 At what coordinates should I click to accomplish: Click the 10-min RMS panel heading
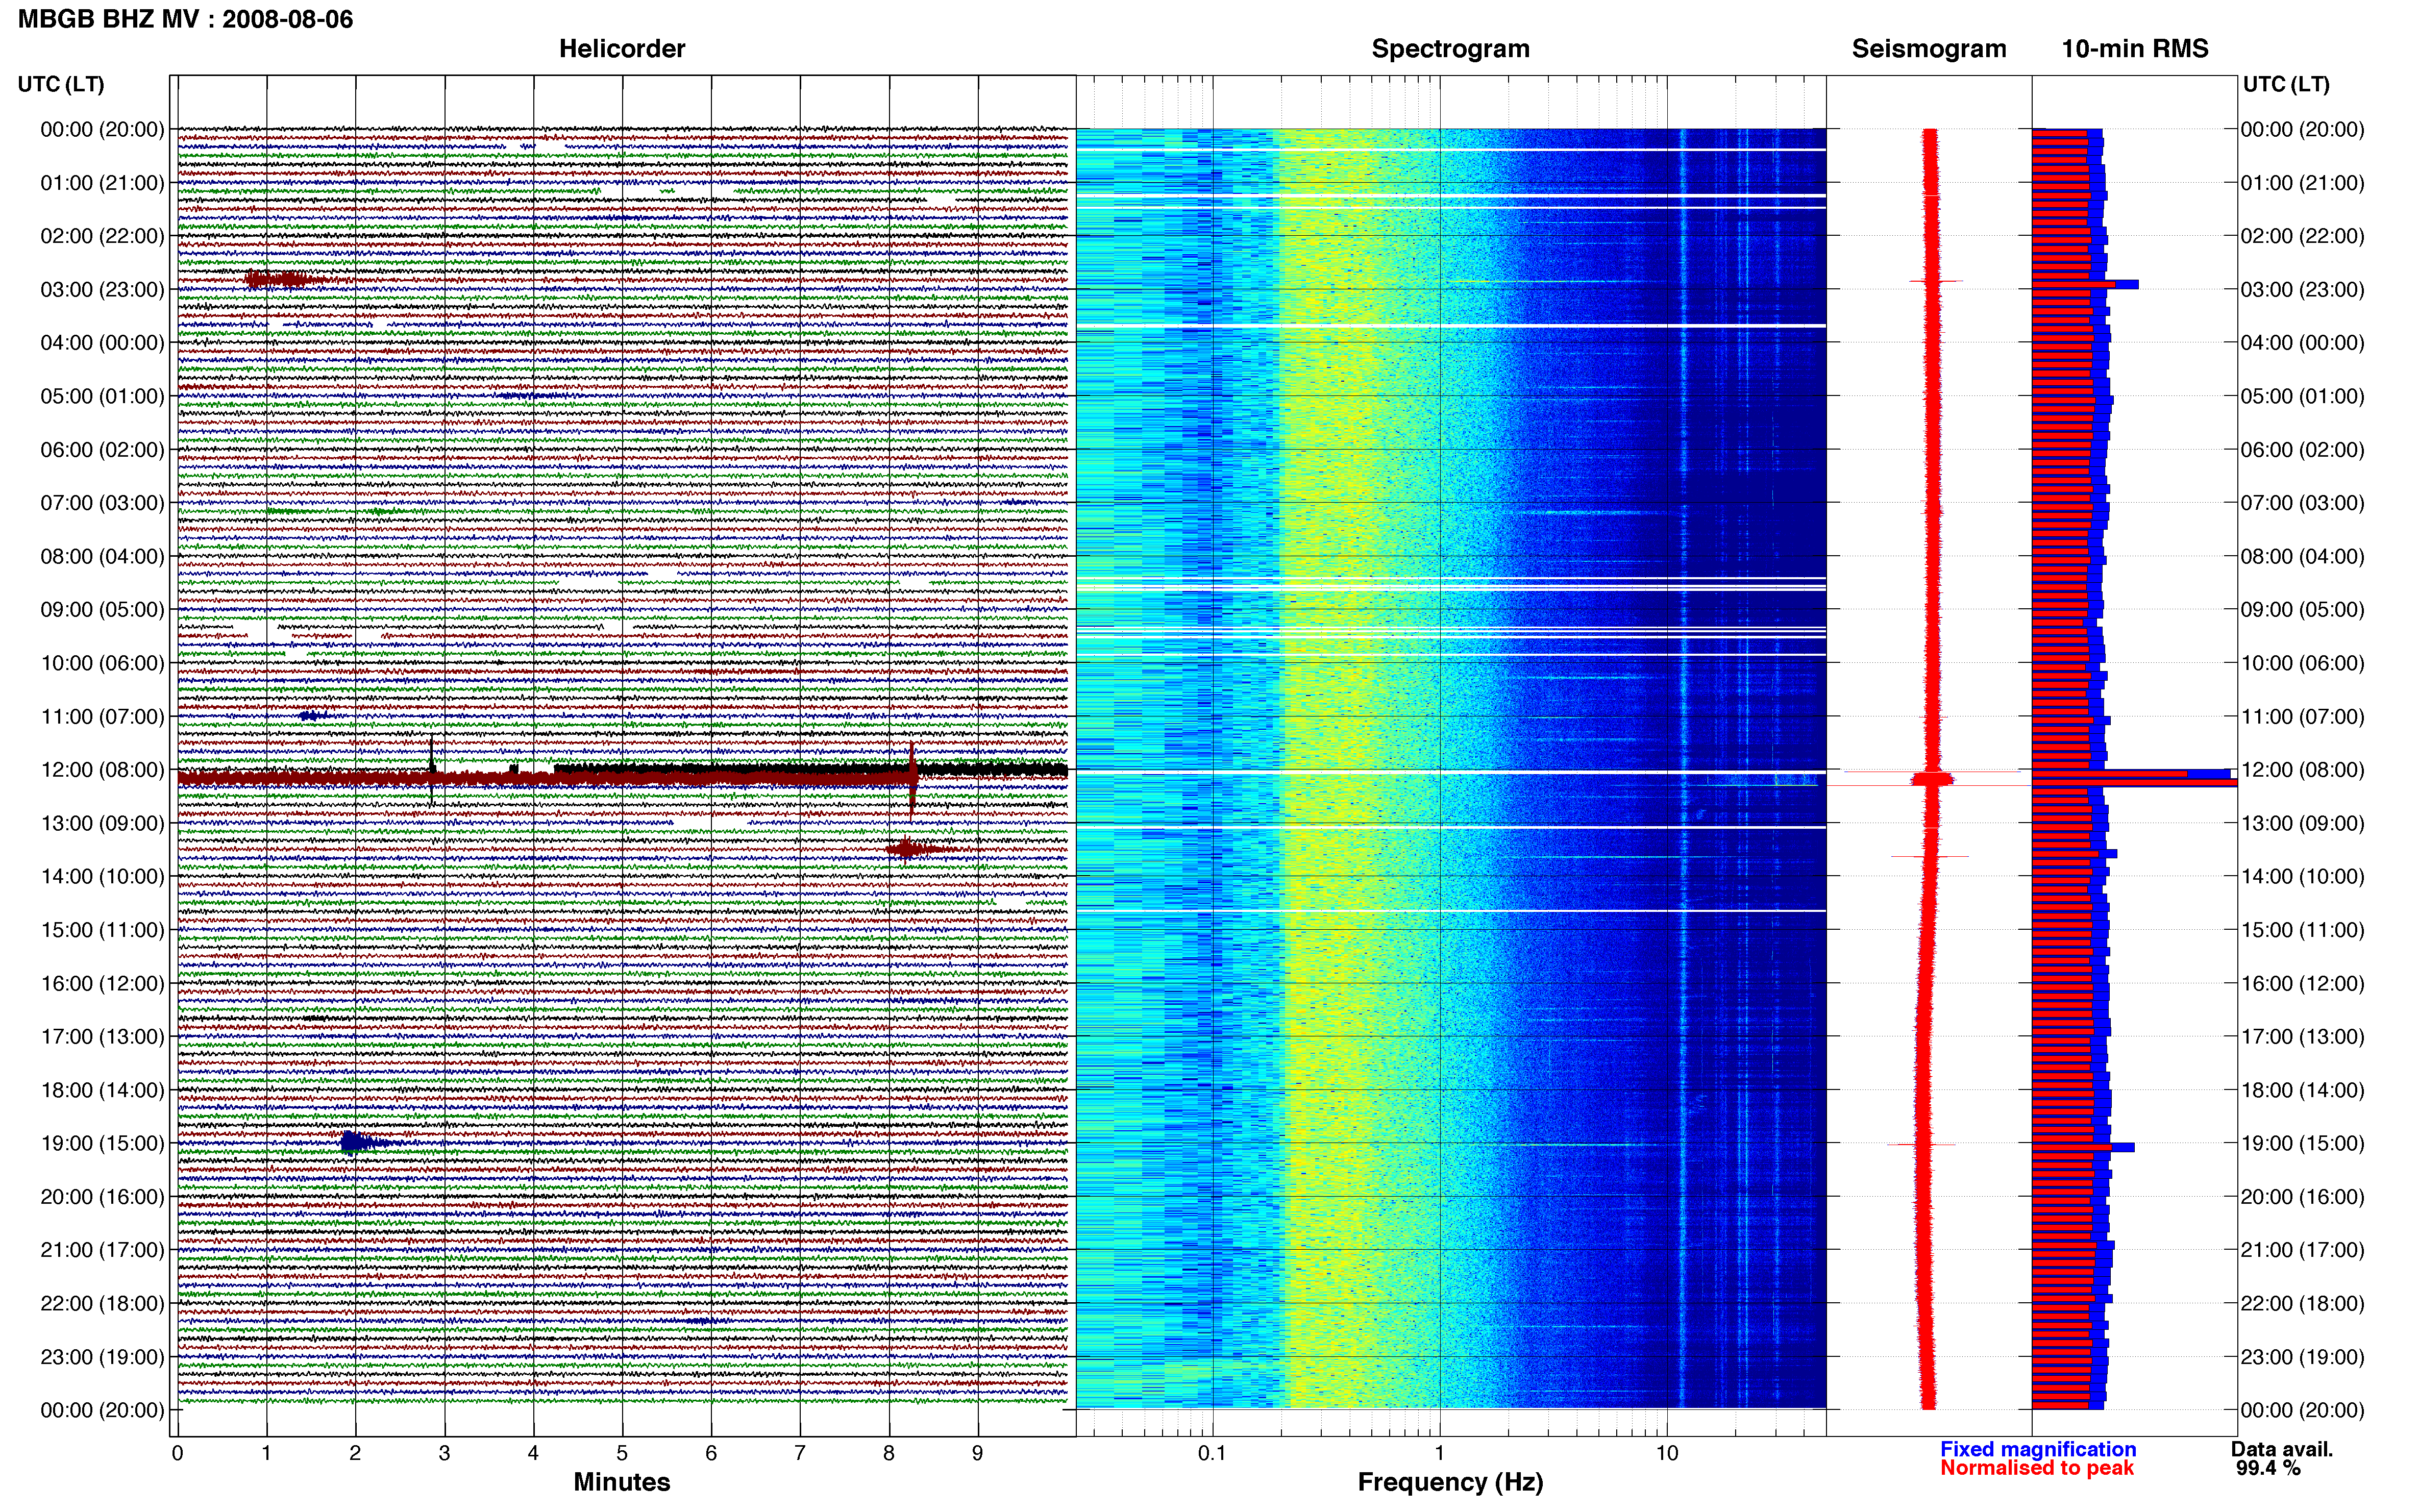coord(2135,49)
